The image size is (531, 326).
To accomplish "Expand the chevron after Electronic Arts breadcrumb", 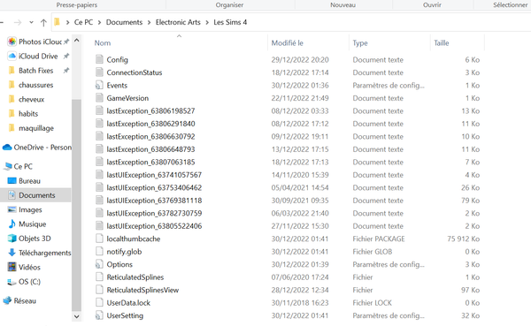I will pyautogui.click(x=207, y=22).
